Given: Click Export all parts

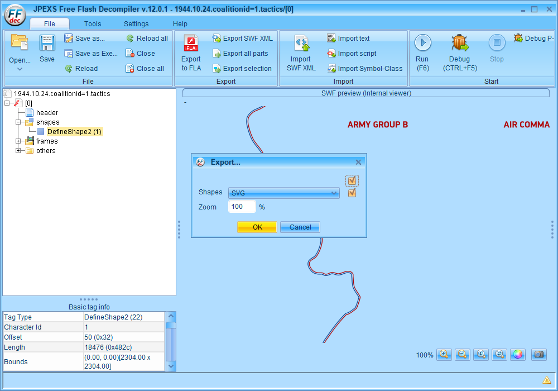Looking at the screenshot, I should point(240,54).
